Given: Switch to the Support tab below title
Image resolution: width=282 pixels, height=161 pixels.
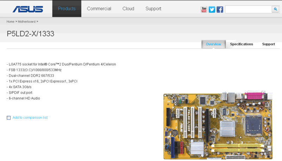Looking at the screenshot, I should [x=268, y=44].
